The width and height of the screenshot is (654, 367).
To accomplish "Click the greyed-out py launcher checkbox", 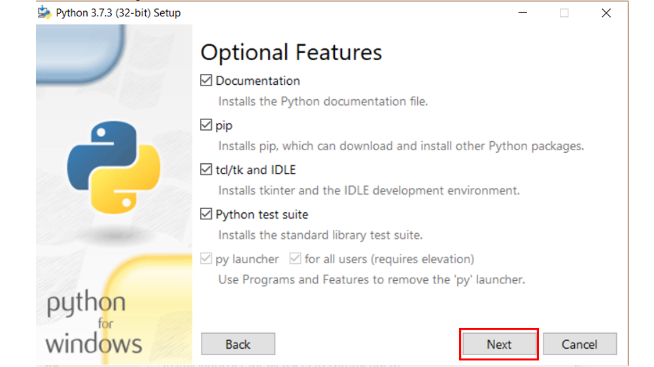I will [x=207, y=259].
